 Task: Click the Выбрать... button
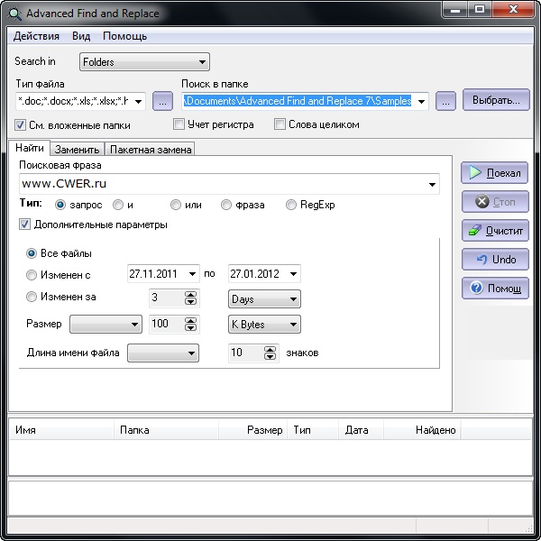495,100
